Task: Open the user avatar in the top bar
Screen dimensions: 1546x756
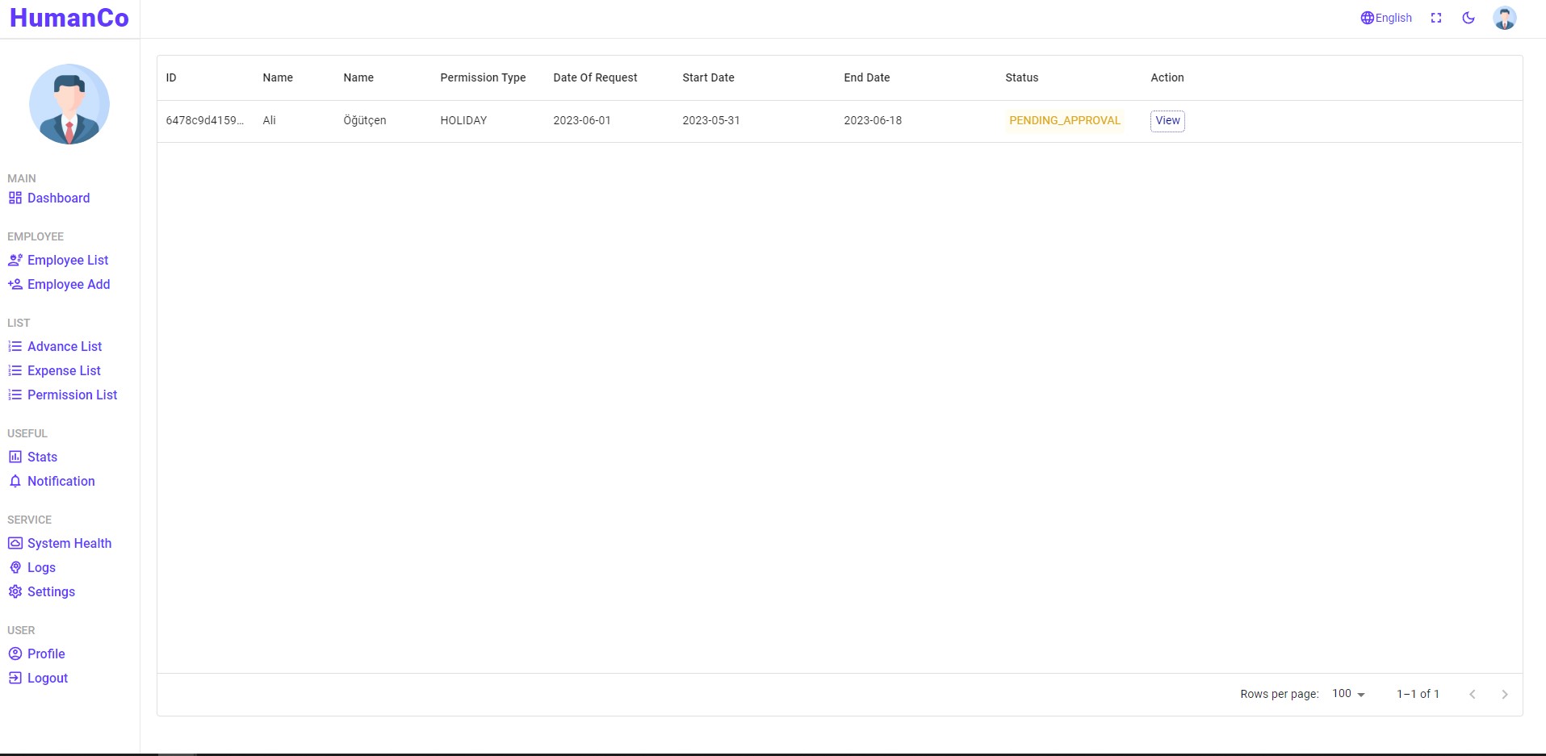Action: (1504, 17)
